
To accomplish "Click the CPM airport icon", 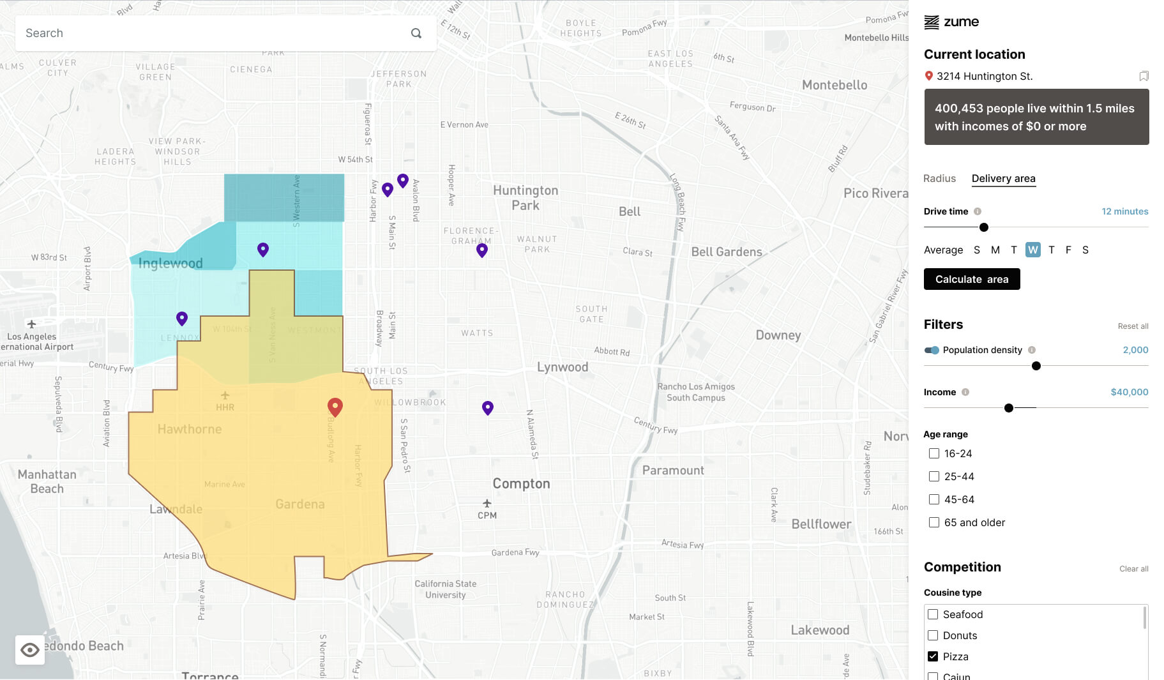I will (487, 503).
